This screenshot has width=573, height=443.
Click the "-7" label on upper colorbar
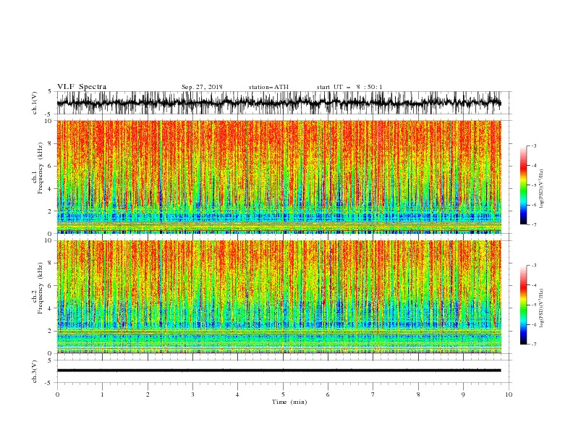tap(534, 225)
